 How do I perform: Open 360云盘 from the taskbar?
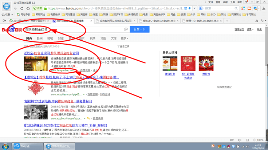27,146
